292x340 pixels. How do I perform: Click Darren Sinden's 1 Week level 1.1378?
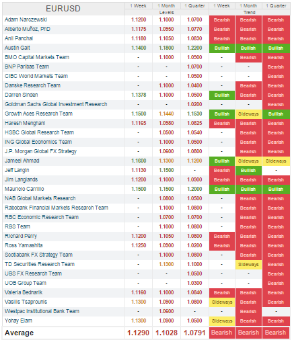coord(139,95)
